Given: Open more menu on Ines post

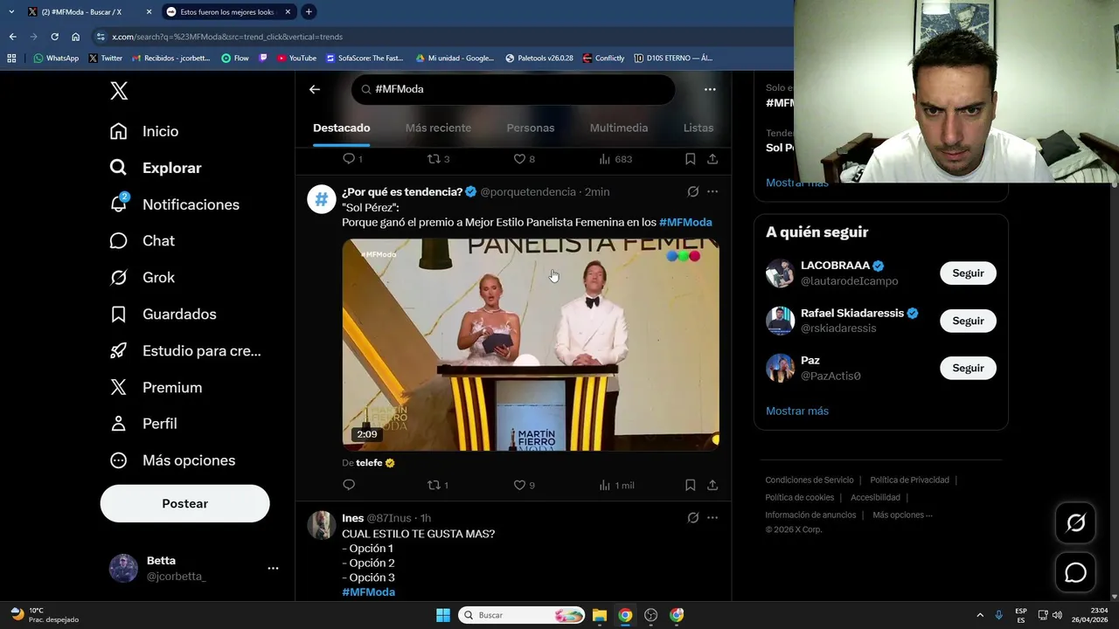Looking at the screenshot, I should coord(712,518).
